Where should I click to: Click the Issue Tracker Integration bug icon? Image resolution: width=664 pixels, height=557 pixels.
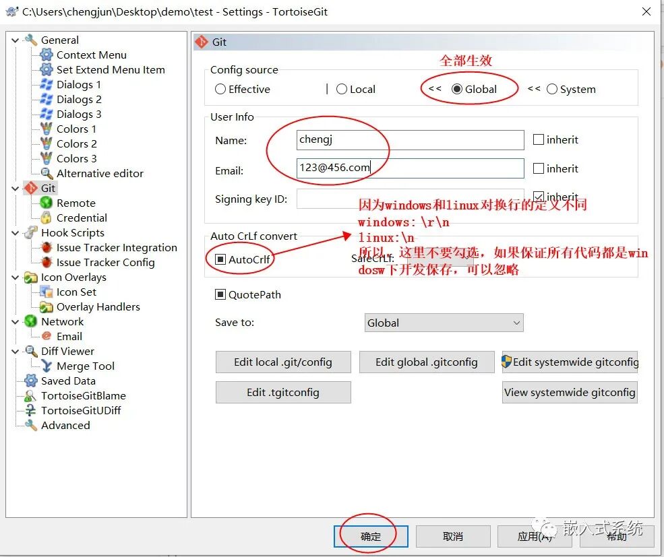point(46,247)
